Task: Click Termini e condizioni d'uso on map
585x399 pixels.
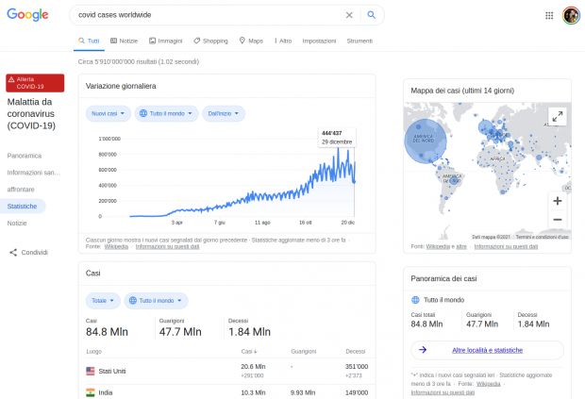Action: (x=543, y=237)
